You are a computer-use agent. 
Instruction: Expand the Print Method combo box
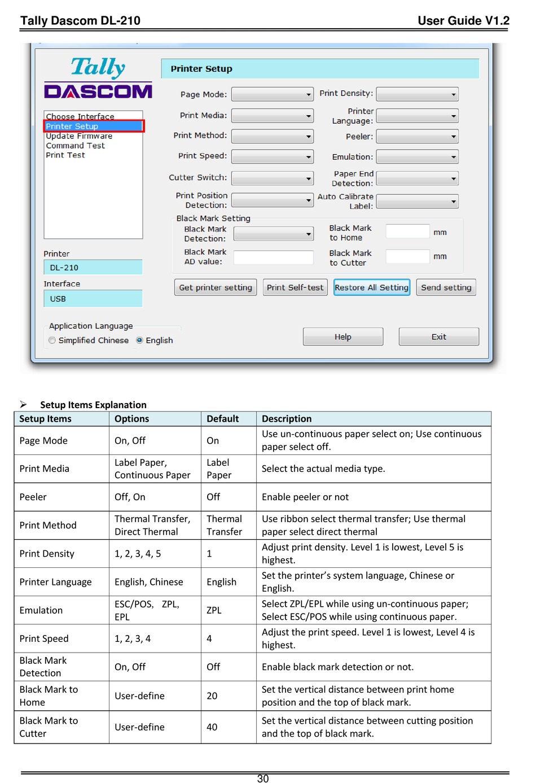tap(273, 136)
